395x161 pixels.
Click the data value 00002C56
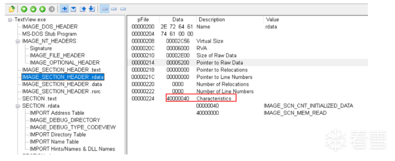(x=178, y=41)
